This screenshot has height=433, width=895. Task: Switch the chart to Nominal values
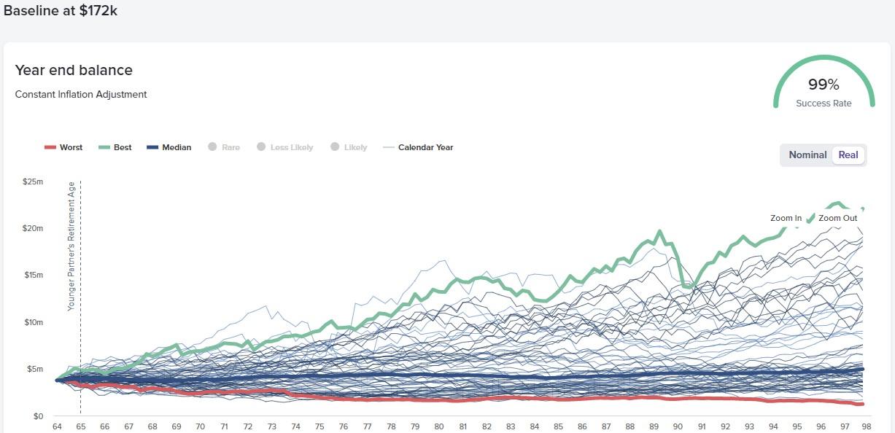point(807,155)
